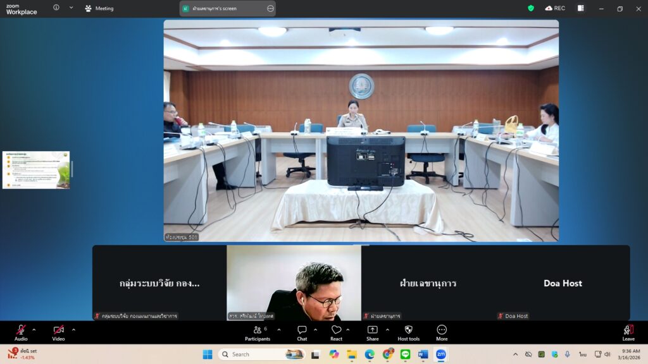Screen dimensions: 648x364
Task: Open shared screen options ellipsis menu
Action: [x=270, y=8]
